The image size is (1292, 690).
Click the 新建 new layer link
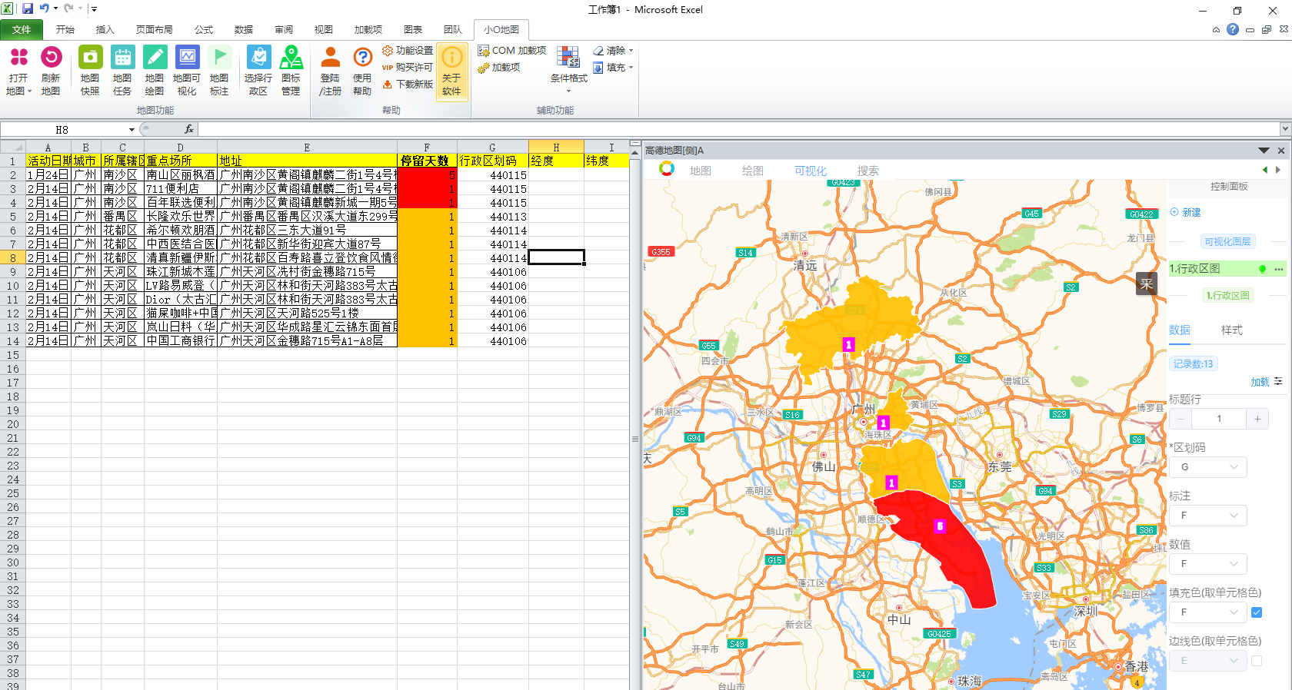click(1190, 212)
